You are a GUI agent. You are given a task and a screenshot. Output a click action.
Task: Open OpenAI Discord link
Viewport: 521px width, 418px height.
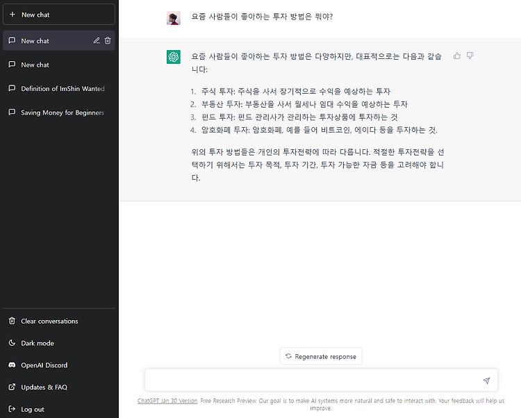tap(59, 365)
